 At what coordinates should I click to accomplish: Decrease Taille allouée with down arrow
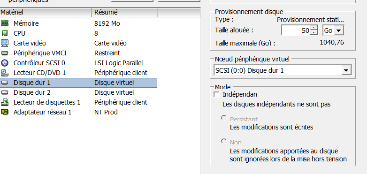(x=314, y=33)
